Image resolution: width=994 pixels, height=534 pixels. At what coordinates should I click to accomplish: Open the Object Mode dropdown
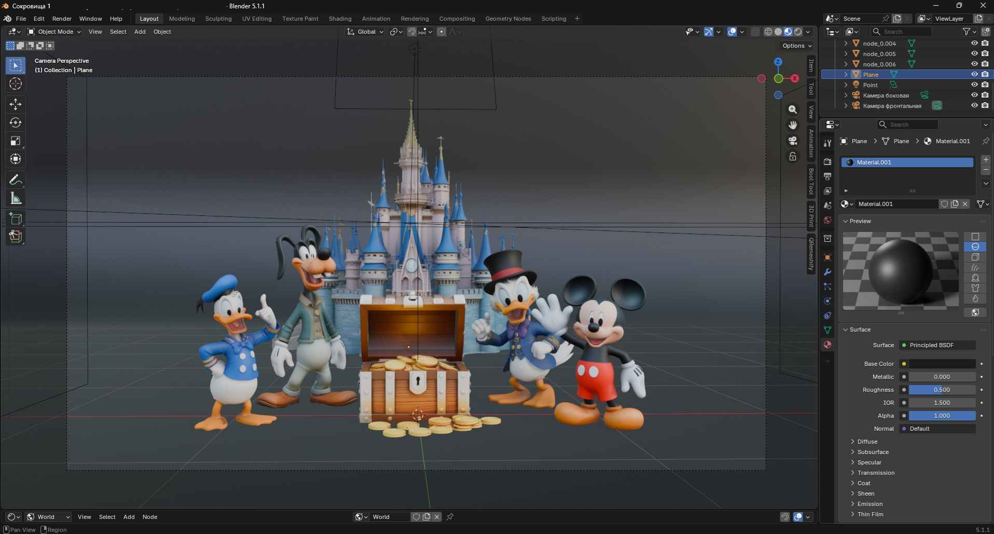point(54,32)
